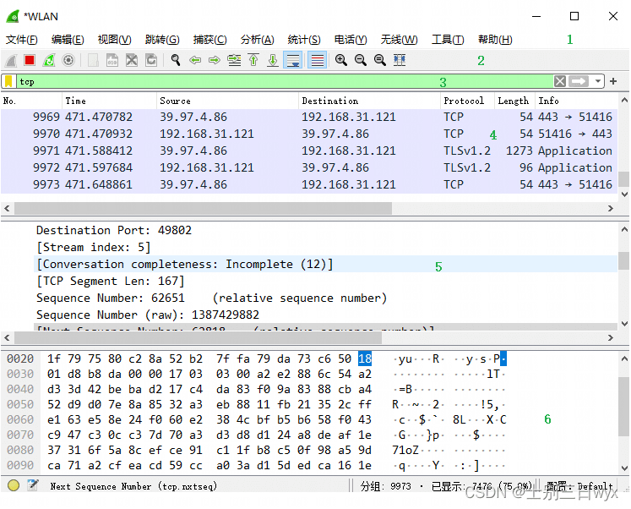Open the 无线(W) menu

click(x=400, y=40)
